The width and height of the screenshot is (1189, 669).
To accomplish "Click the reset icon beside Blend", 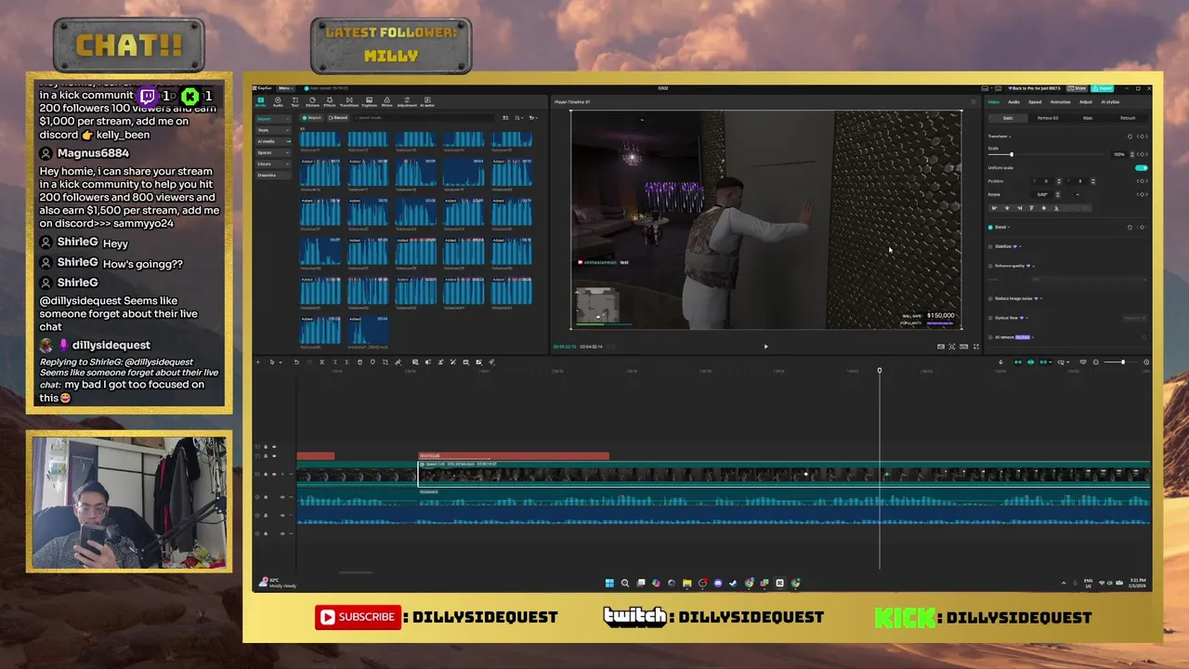I will click(x=1130, y=227).
